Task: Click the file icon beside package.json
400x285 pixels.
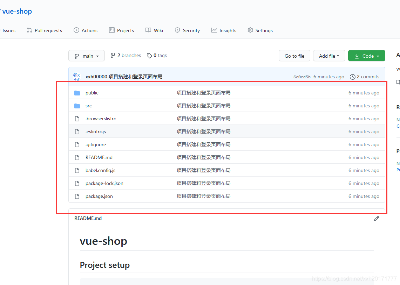Action: 77,197
